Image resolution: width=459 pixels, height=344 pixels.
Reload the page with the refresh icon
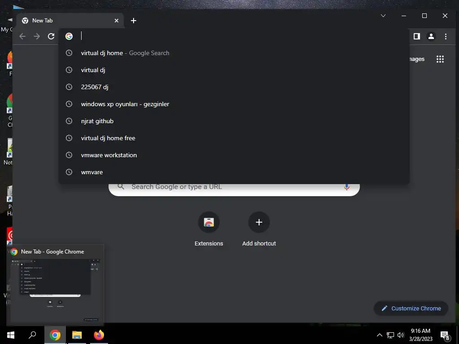51,36
